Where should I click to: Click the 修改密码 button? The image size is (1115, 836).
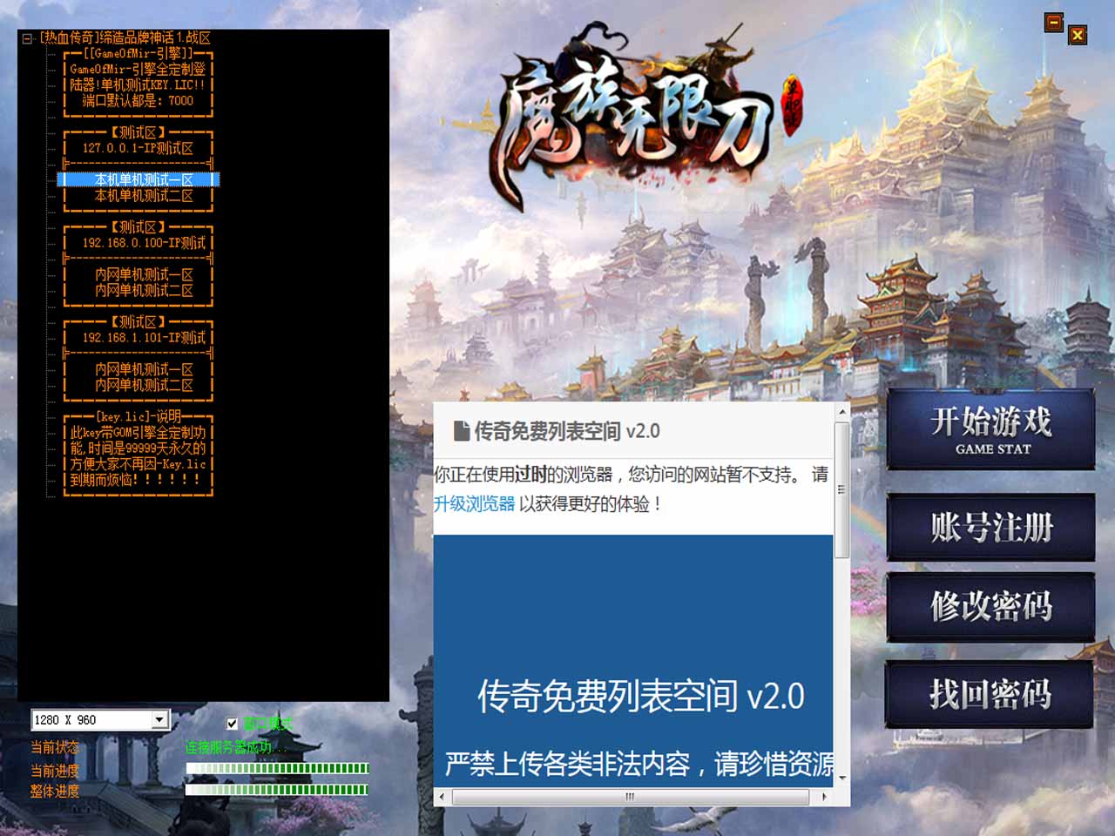[x=990, y=606]
